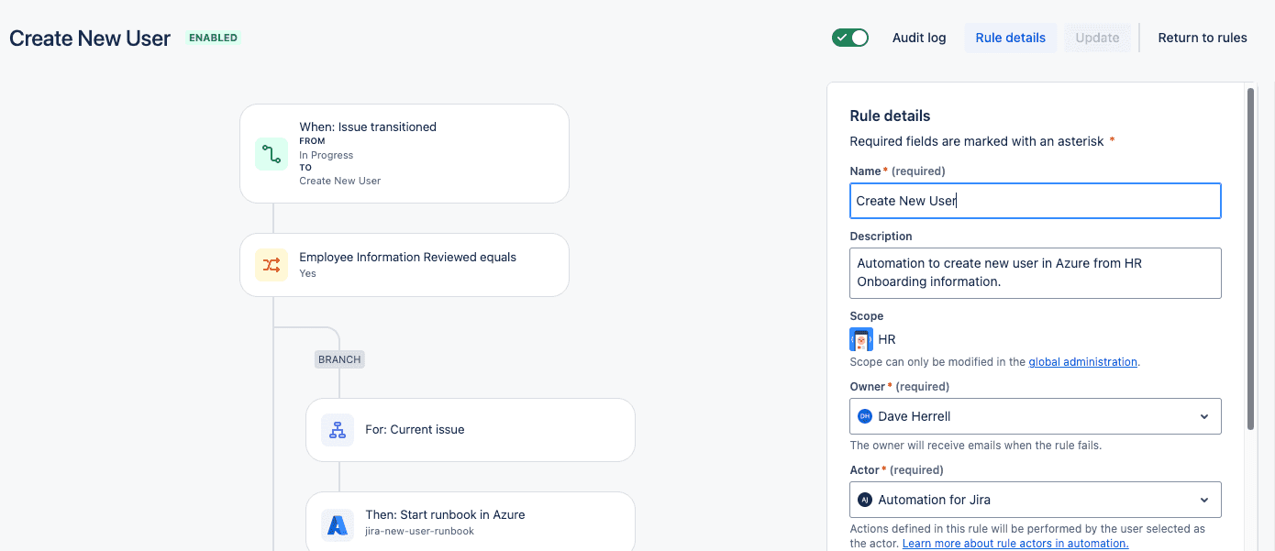Click into the Description text area

(1036, 273)
